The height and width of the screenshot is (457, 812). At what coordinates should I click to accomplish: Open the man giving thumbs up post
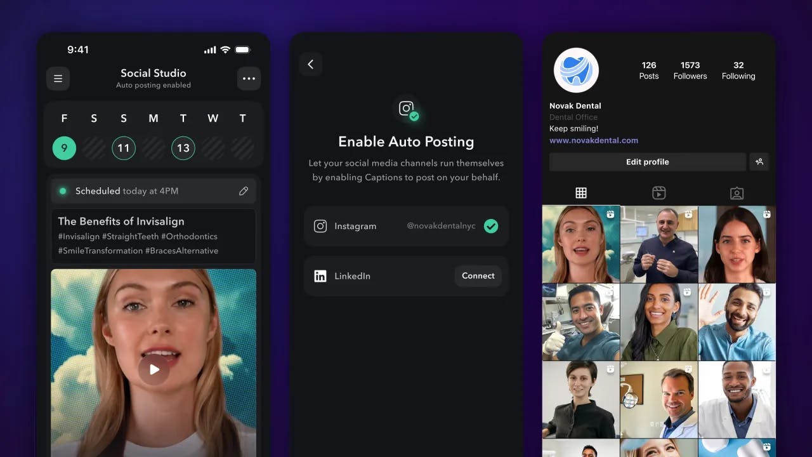coord(581,322)
